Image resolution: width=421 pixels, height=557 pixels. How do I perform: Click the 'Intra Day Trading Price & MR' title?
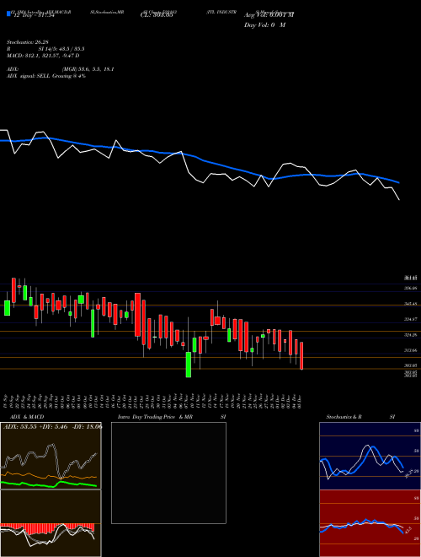point(156,417)
